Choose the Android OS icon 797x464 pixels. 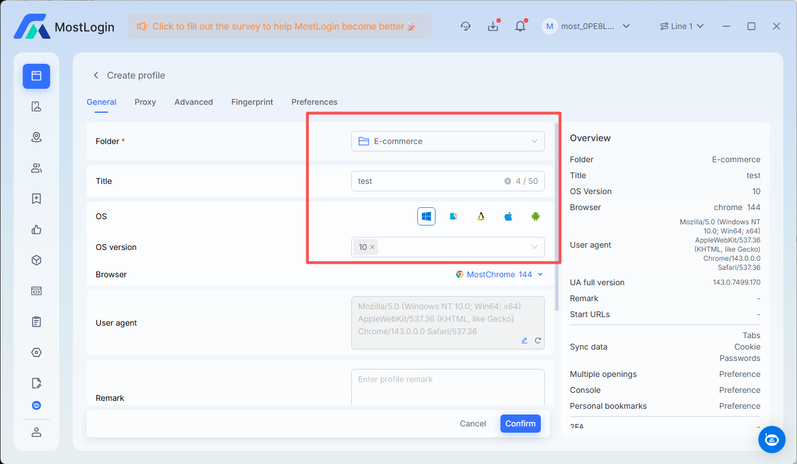535,216
